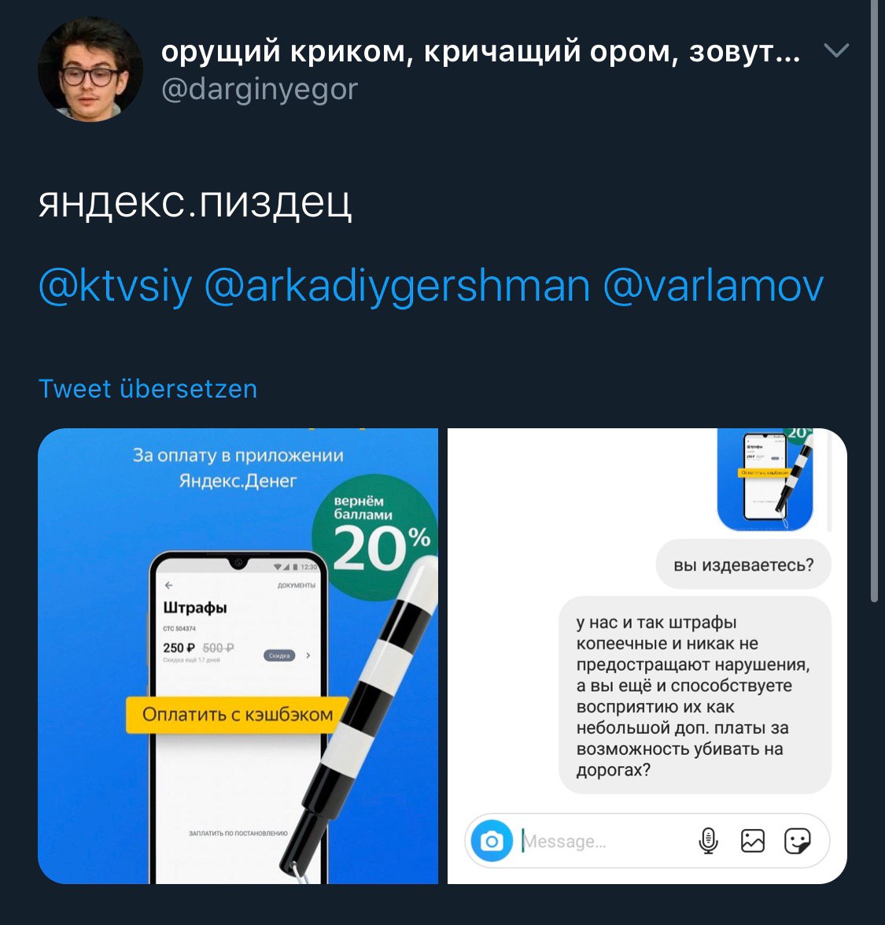Open the @arkadiygershman mention
The image size is (885, 925).
coord(397,287)
